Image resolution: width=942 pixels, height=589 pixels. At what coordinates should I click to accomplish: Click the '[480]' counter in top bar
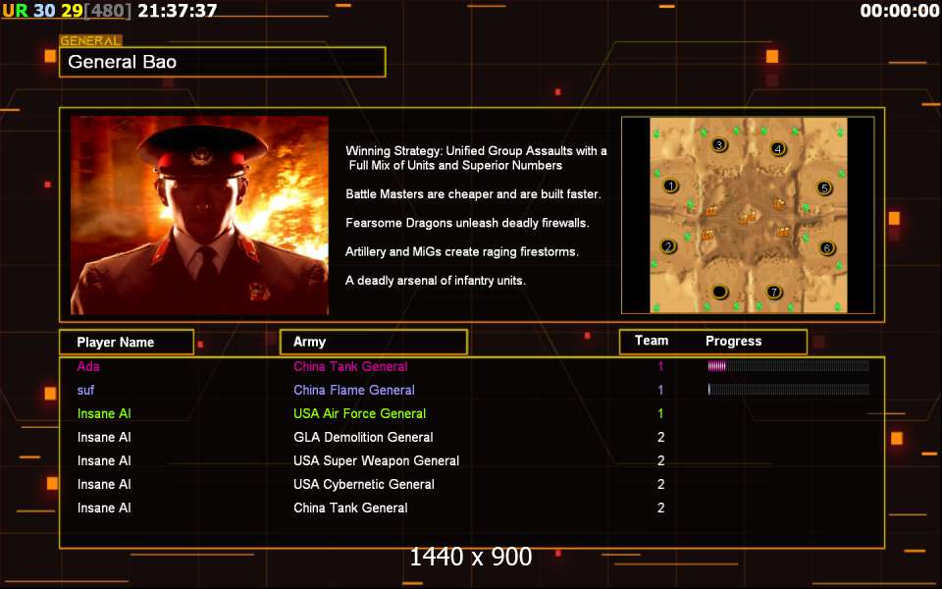click(108, 10)
